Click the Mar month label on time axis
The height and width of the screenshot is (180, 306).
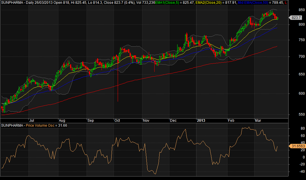[258, 120]
